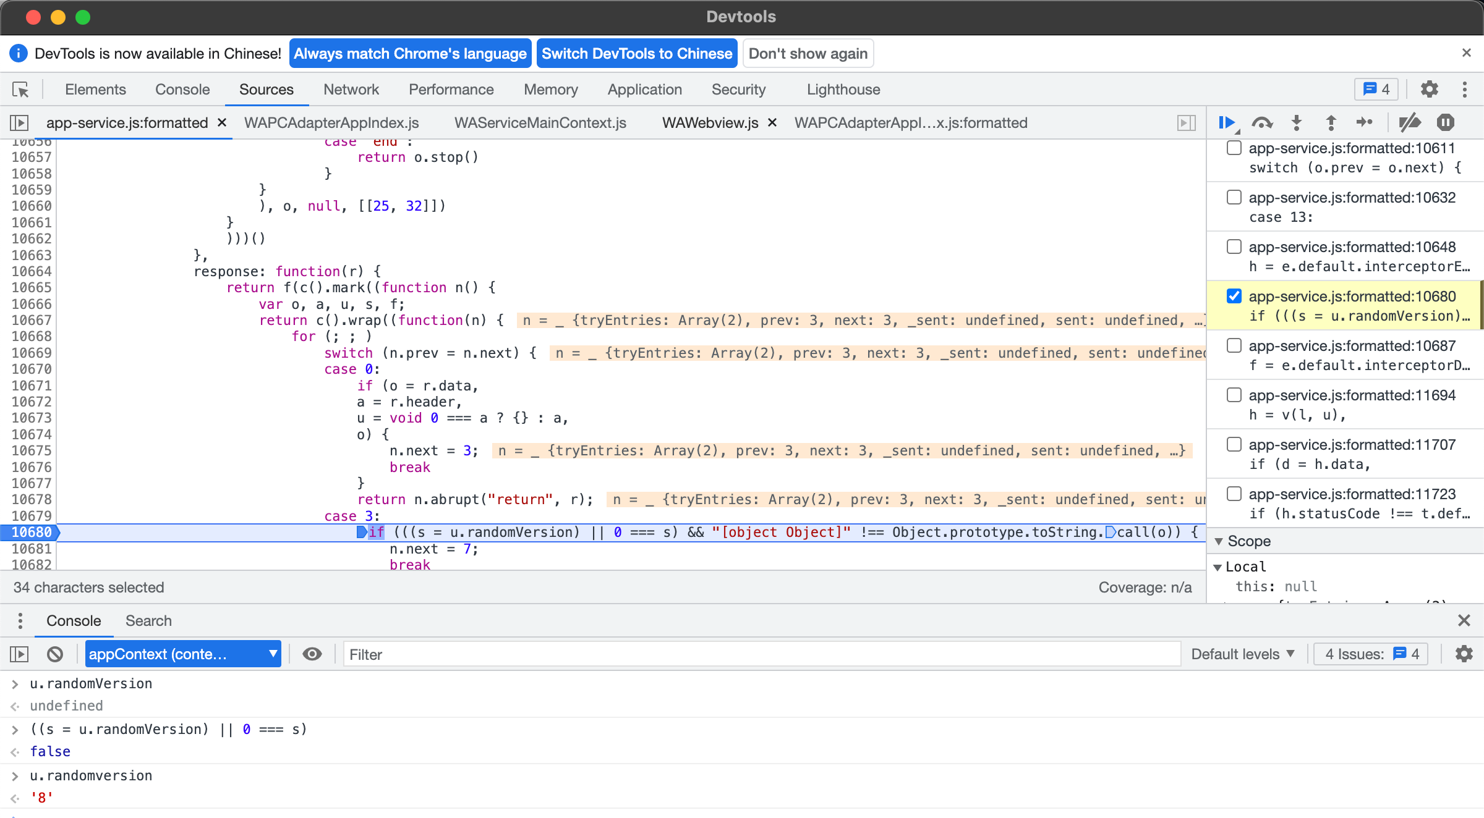Image resolution: width=1484 pixels, height=818 pixels.
Task: Open the Security tab
Action: click(739, 90)
